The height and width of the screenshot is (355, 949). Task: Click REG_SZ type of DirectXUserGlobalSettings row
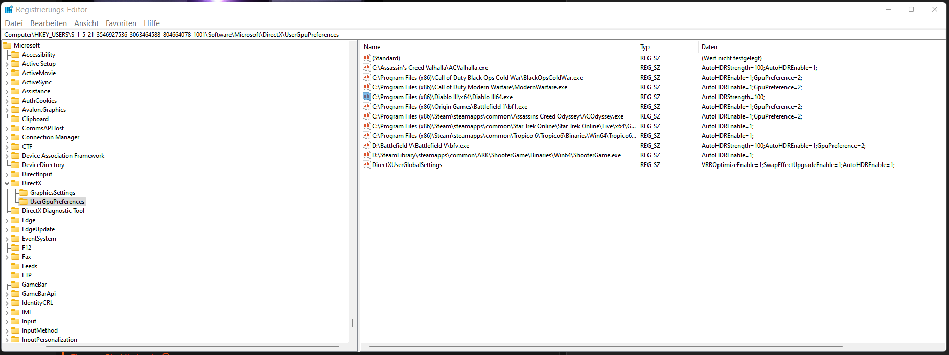pyautogui.click(x=650, y=165)
